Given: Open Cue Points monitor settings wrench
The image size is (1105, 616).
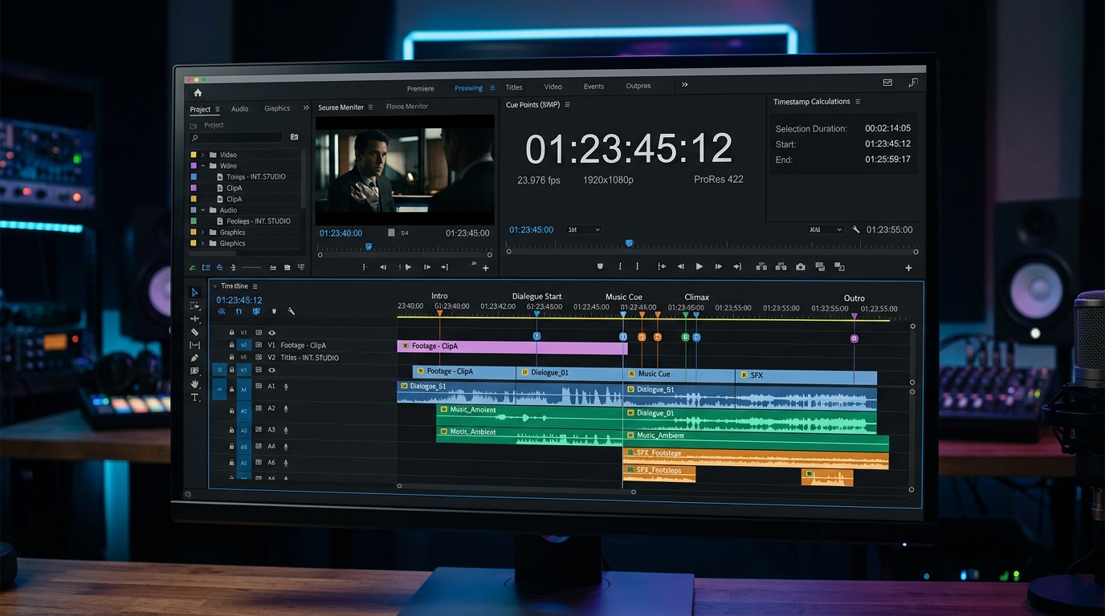Looking at the screenshot, I should pyautogui.click(x=856, y=229).
